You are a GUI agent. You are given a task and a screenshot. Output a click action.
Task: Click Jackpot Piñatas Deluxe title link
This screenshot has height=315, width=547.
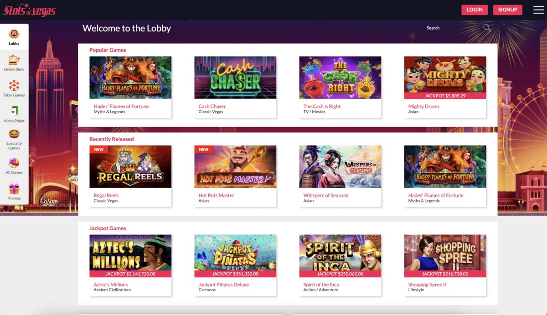224,285
